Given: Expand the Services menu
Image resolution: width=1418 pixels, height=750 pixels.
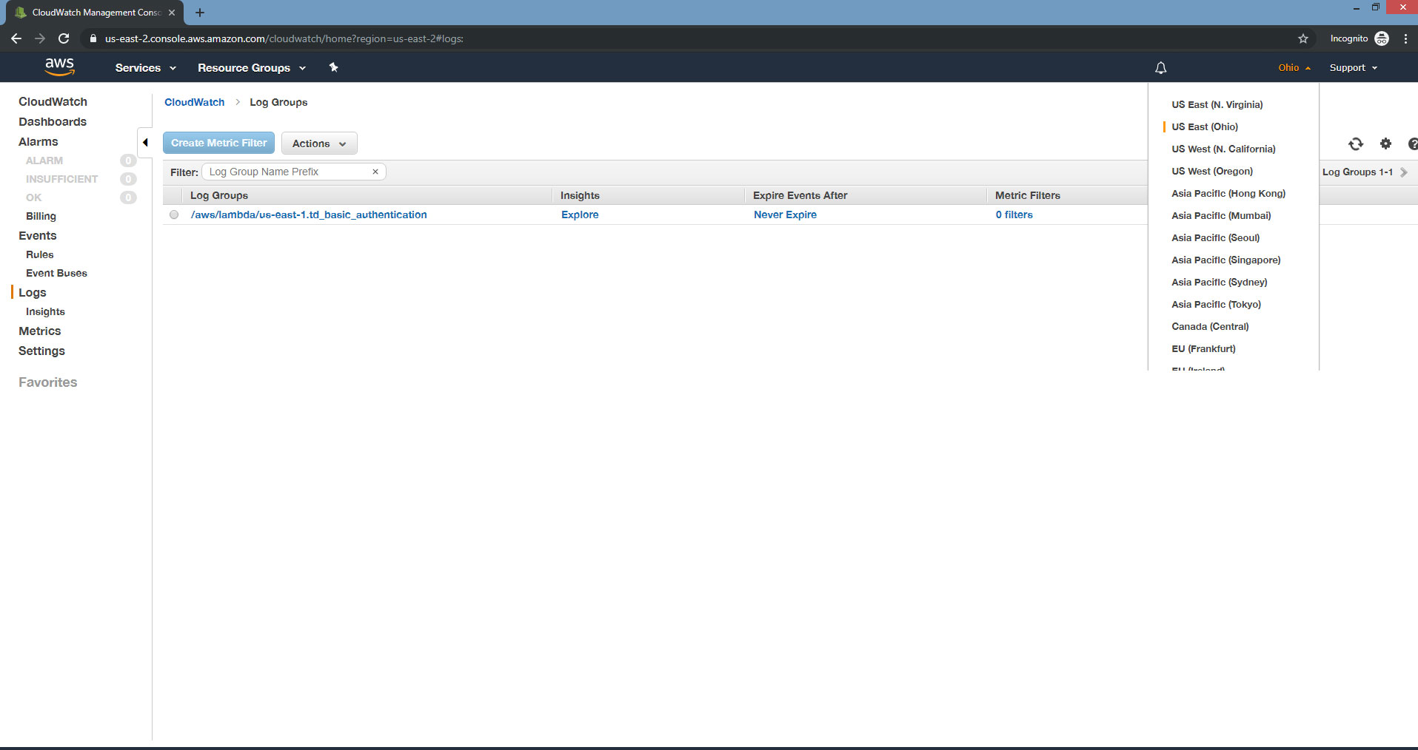Looking at the screenshot, I should (145, 68).
